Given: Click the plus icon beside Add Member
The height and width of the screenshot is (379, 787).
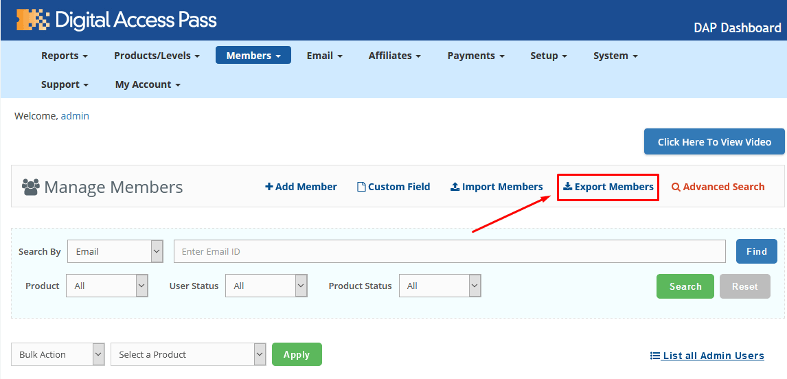Looking at the screenshot, I should pos(269,187).
